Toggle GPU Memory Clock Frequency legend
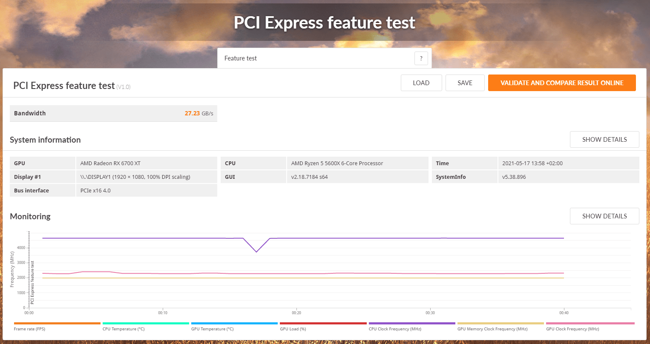650x344 pixels. coord(500,324)
